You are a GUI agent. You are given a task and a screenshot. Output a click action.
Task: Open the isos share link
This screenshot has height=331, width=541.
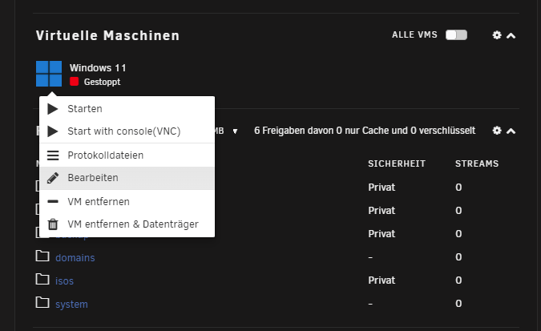coord(65,281)
